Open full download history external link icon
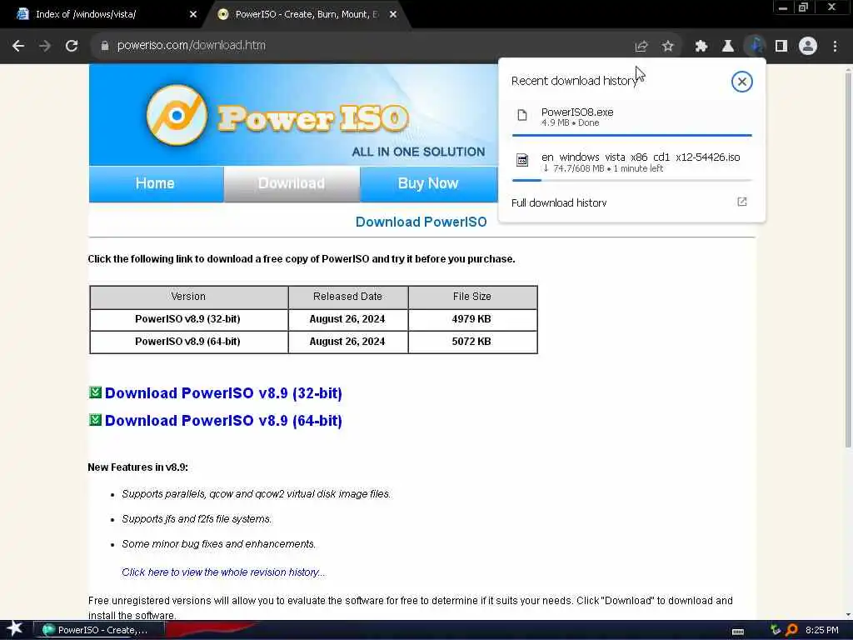Image resolution: width=853 pixels, height=640 pixels. pos(742,202)
